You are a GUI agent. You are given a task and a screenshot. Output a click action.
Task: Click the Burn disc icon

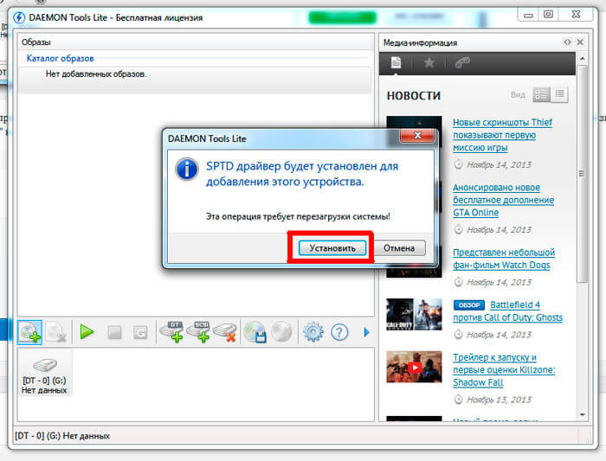click(281, 332)
